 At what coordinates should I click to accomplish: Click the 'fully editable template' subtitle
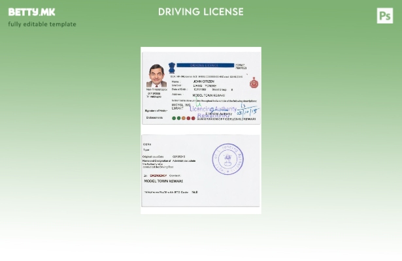42,24
